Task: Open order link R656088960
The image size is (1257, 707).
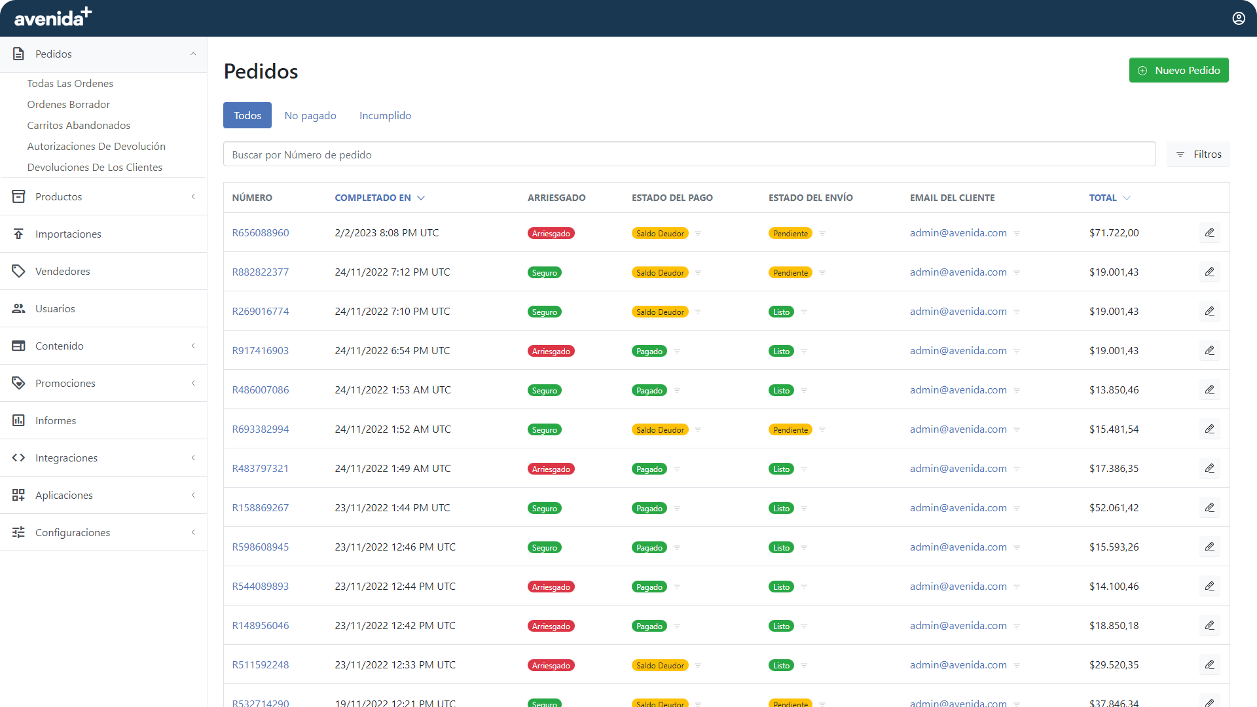Action: 261,232
